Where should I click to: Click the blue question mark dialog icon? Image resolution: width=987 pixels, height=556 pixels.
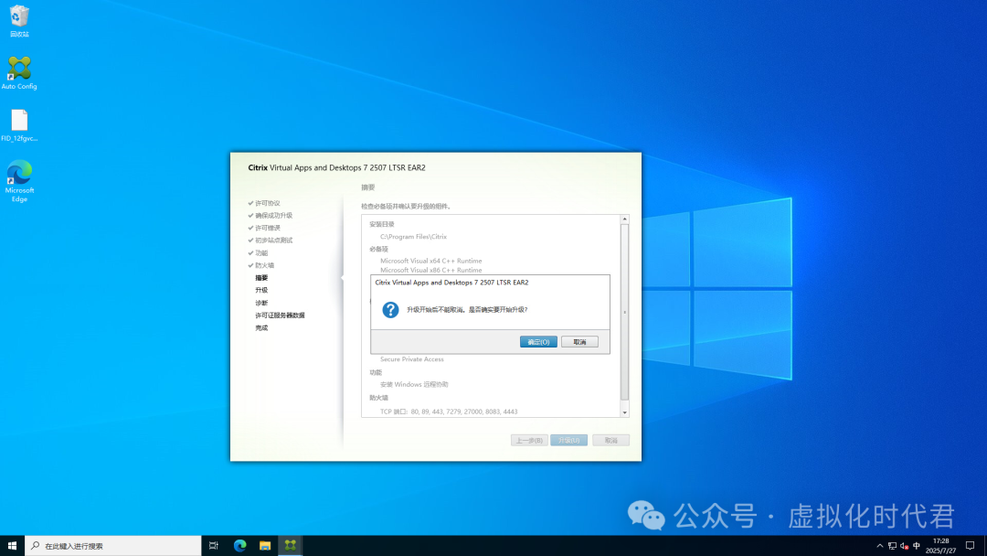click(x=390, y=310)
